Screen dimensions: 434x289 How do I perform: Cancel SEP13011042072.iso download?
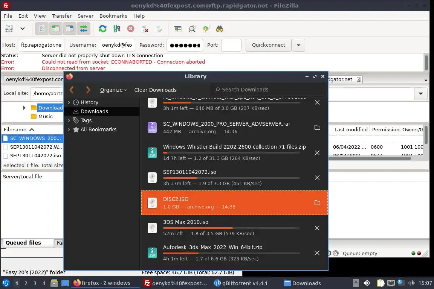pyautogui.click(x=317, y=178)
